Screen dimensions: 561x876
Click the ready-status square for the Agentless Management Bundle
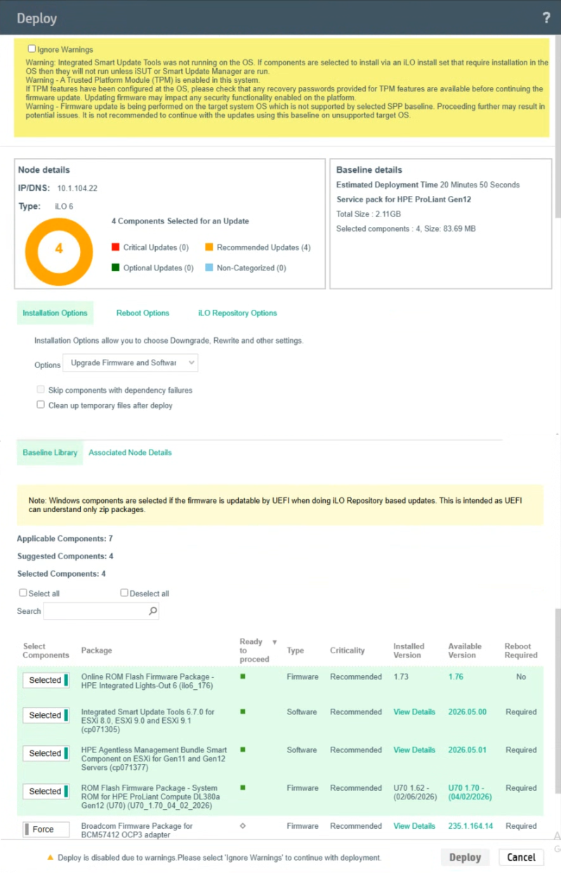pyautogui.click(x=242, y=750)
